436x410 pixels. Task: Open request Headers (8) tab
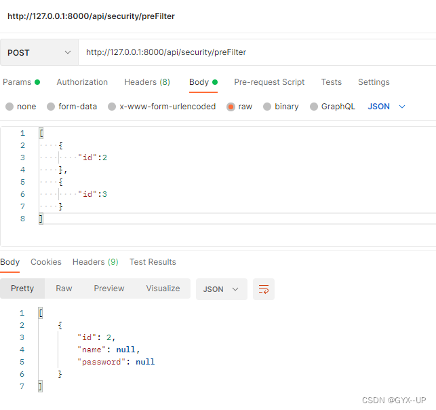pyautogui.click(x=147, y=82)
